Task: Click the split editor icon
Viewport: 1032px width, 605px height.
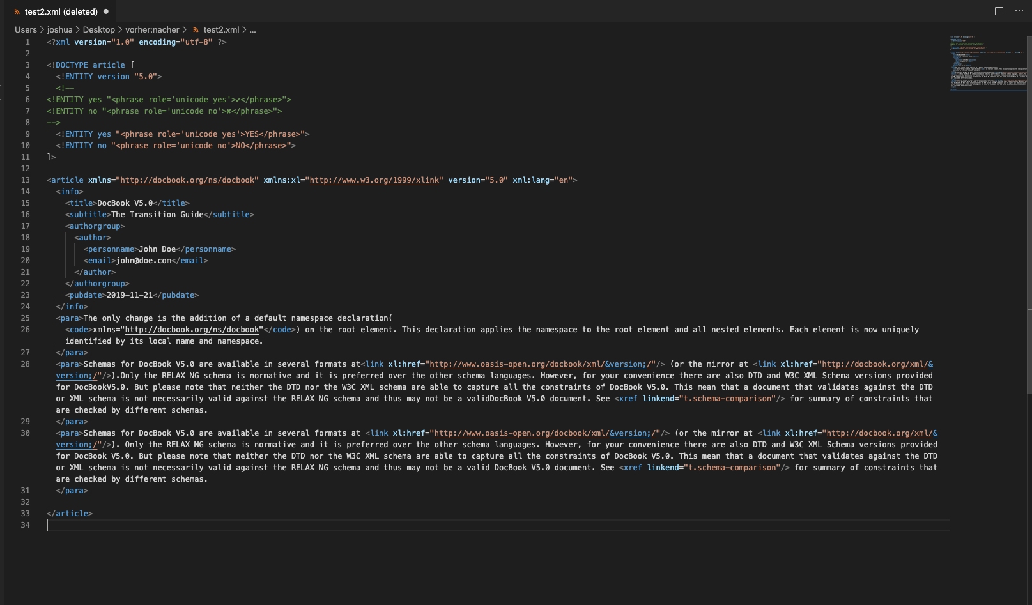Action: tap(999, 11)
